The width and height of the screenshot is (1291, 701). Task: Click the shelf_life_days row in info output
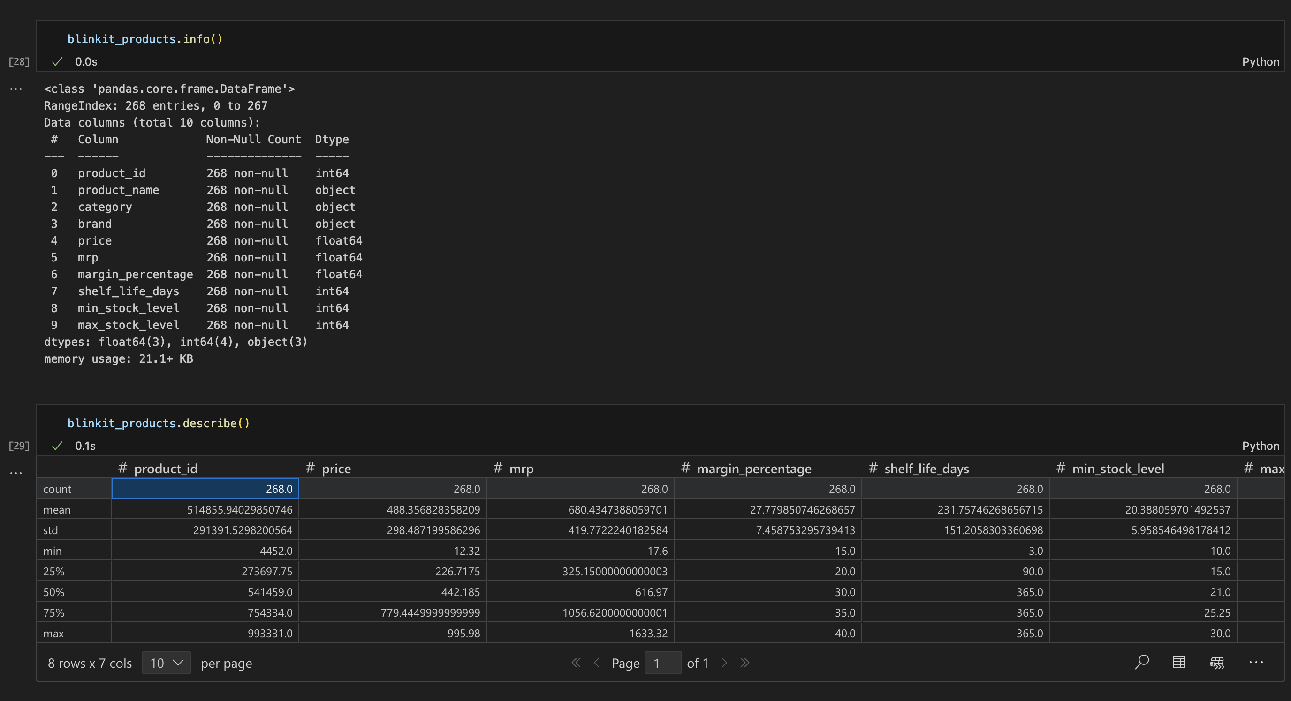pyautogui.click(x=199, y=291)
